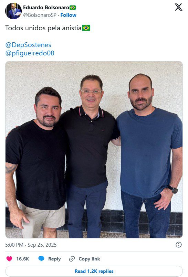The width and height of the screenshot is (188, 277).
Task: Follow the @BolsonaroSP account
Action: coord(69,15)
